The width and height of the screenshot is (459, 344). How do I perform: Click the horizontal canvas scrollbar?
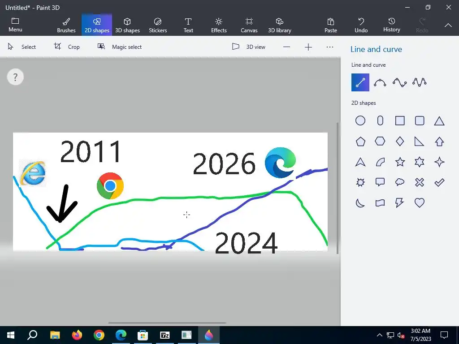[x=167, y=323]
